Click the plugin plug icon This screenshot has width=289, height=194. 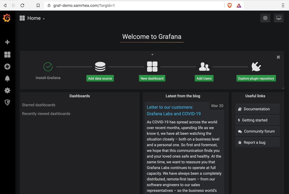pyautogui.click(x=256, y=66)
